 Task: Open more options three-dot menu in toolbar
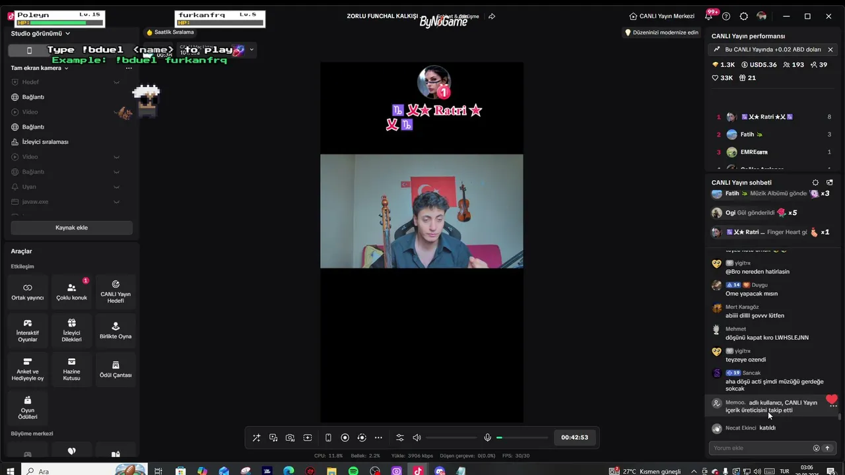coord(378,437)
